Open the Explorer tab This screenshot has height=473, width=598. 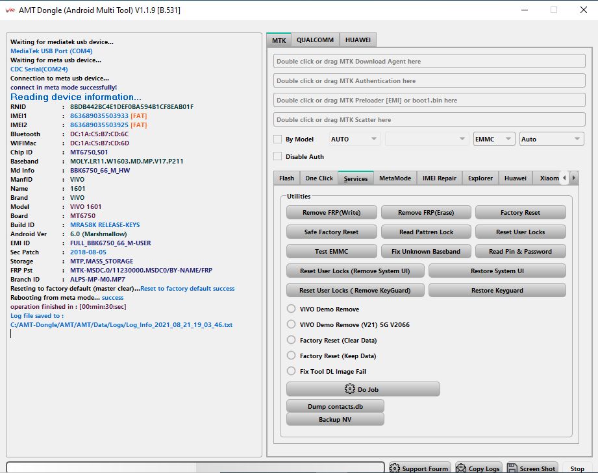click(x=480, y=178)
